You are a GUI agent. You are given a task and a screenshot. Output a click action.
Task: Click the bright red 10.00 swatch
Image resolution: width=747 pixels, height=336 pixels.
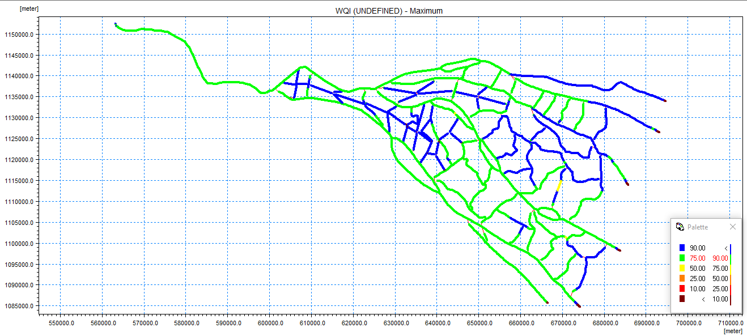tap(682, 289)
